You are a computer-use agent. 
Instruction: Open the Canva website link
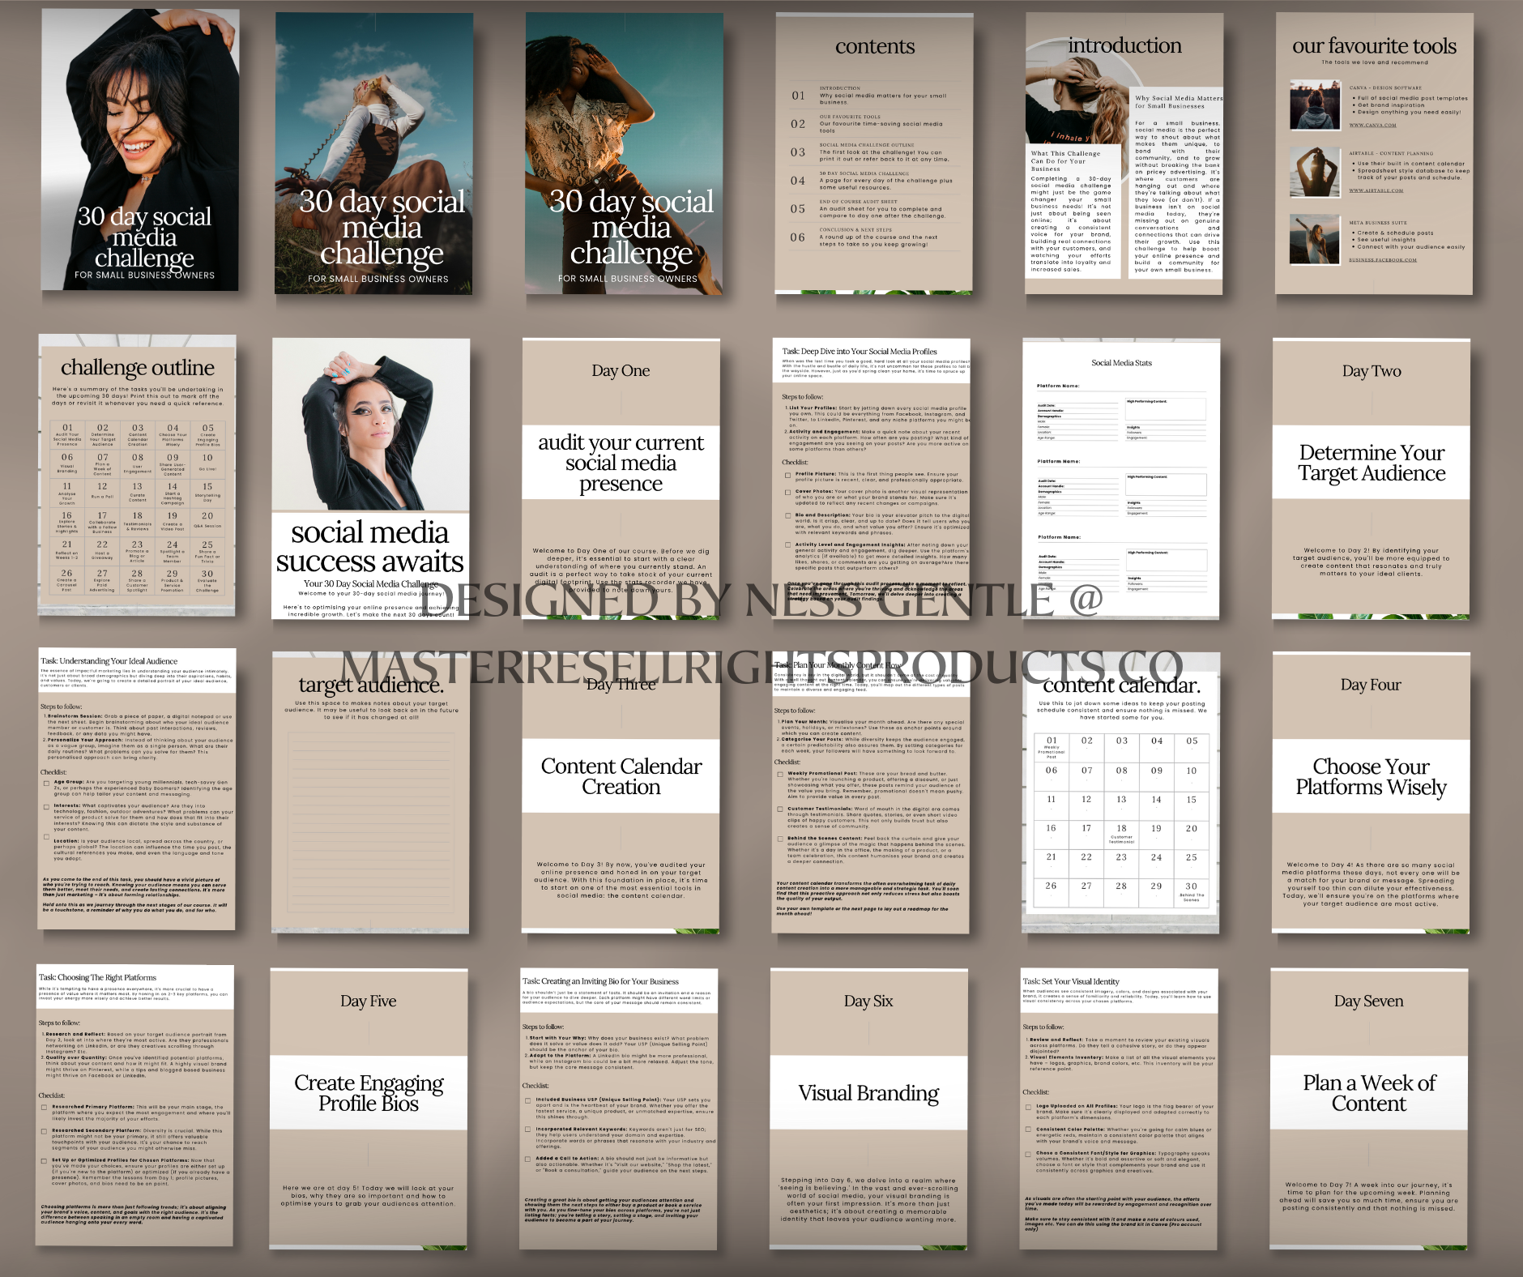(x=1372, y=126)
